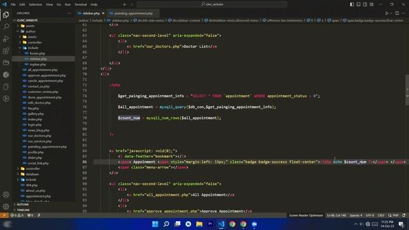Open the Selection menu
The image size is (409, 230).
tap(35, 4)
